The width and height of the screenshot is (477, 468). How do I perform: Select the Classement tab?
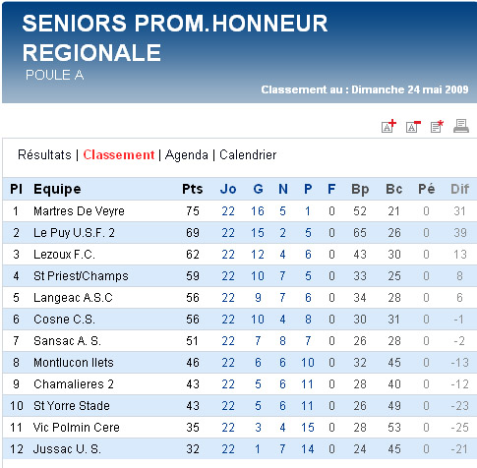[x=119, y=154]
